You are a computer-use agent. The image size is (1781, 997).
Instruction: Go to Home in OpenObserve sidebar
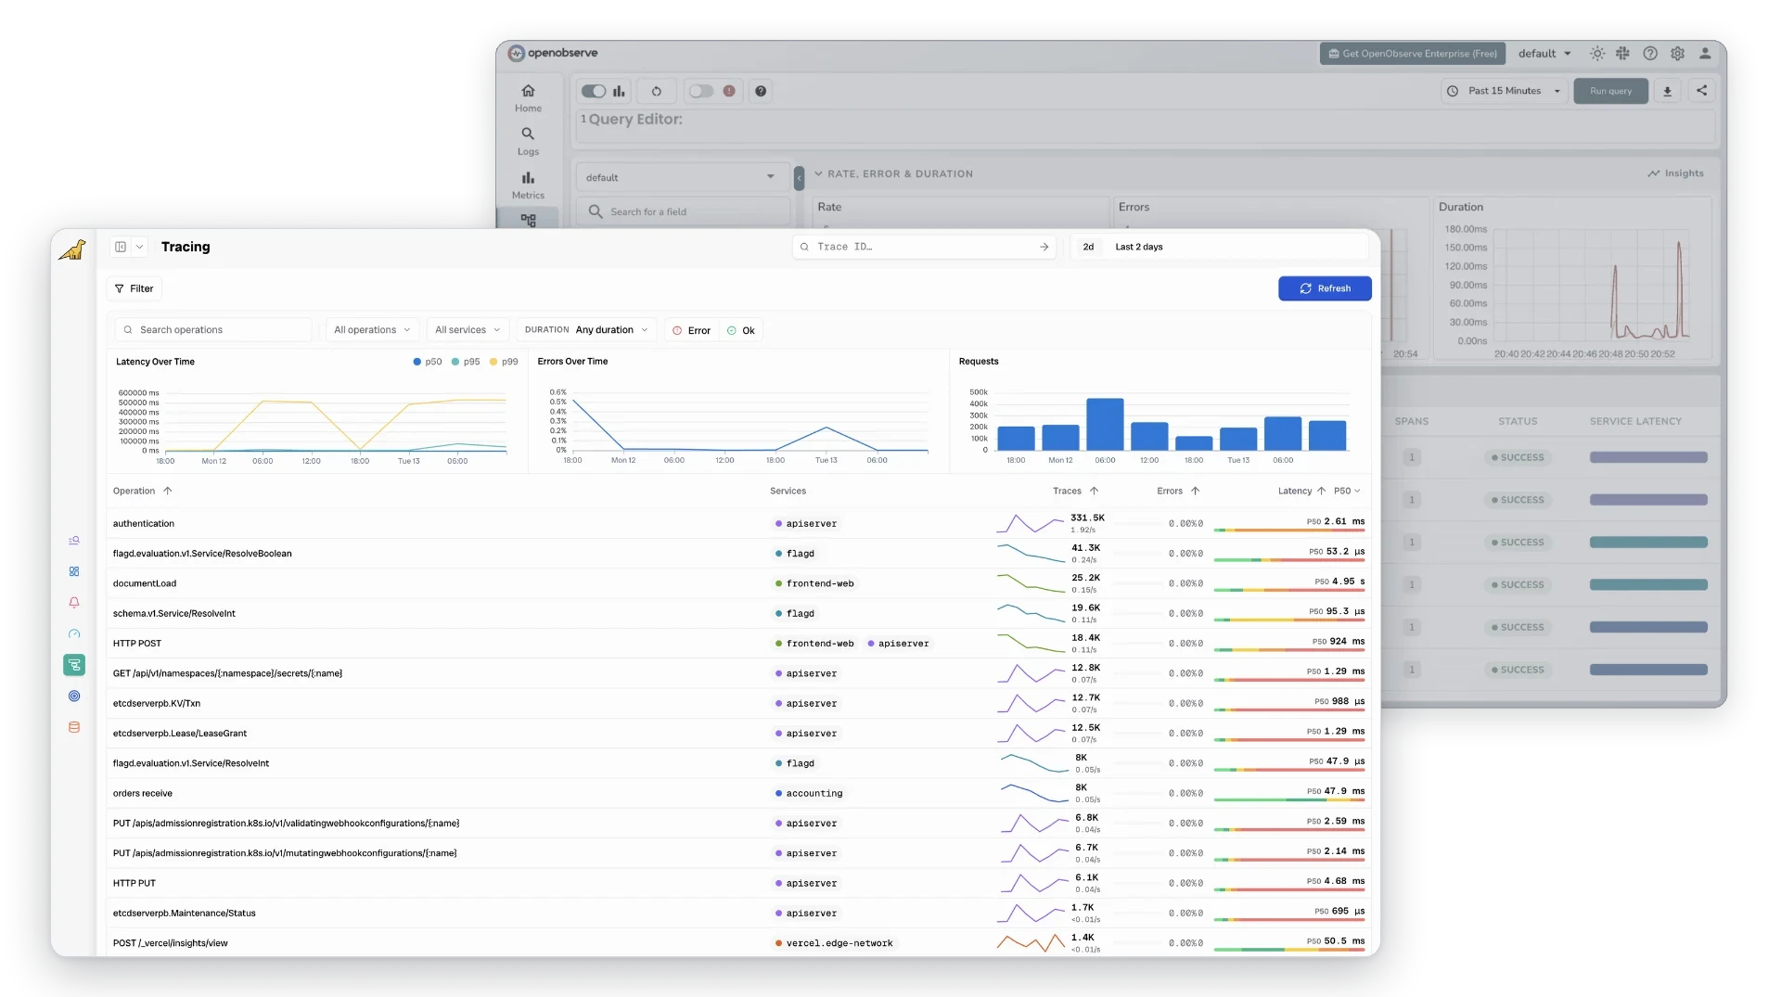pos(528,97)
